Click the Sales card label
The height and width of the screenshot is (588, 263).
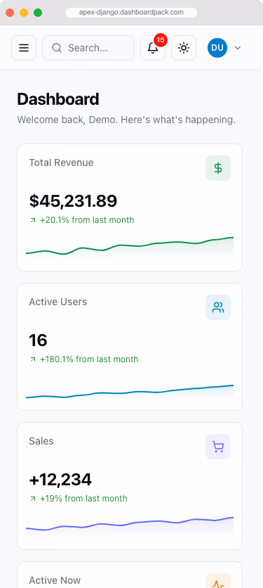point(41,441)
